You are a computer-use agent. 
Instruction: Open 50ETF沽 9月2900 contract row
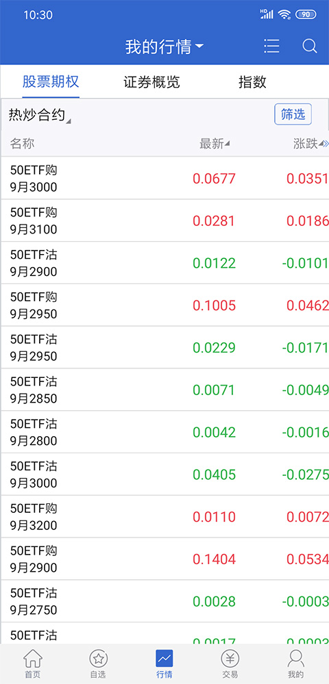164,263
